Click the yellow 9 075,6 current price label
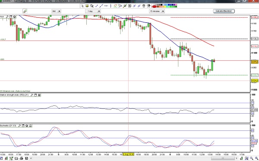 point(255,62)
